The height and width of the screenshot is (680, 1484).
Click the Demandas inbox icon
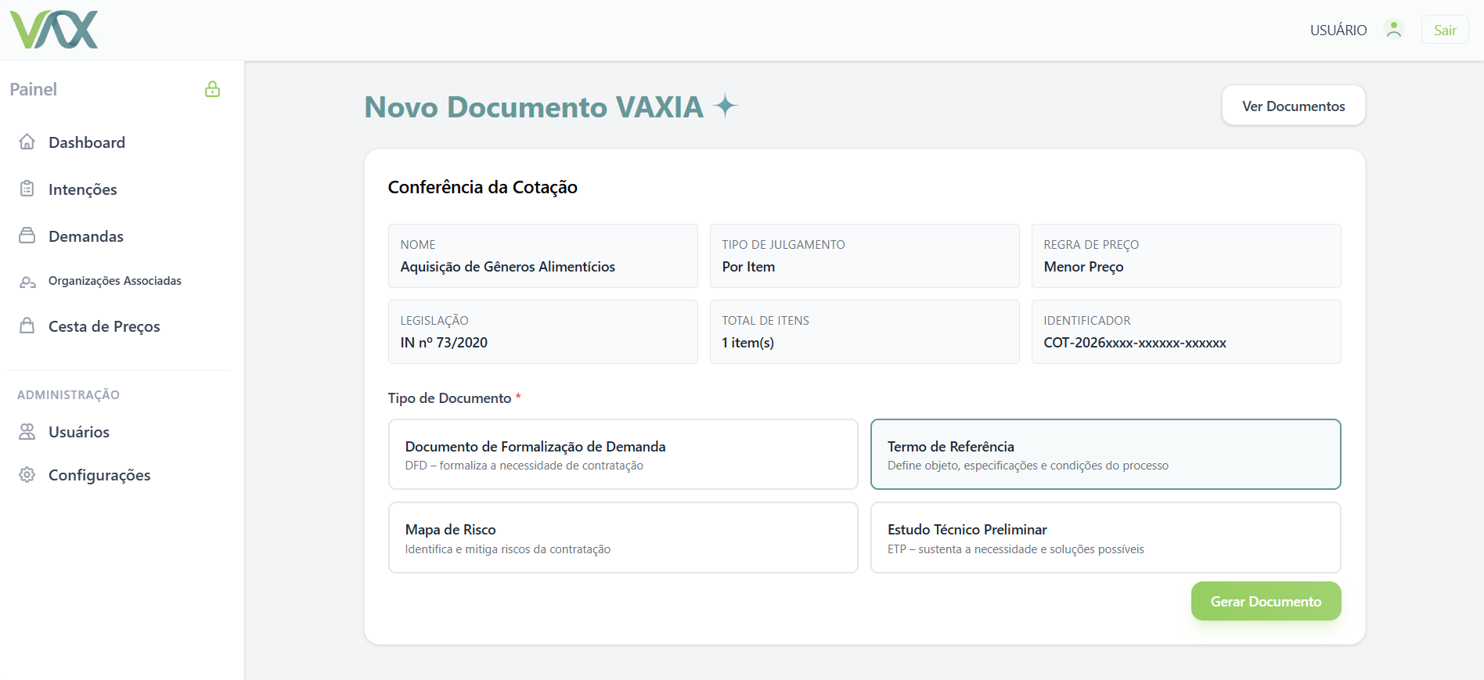pos(27,236)
